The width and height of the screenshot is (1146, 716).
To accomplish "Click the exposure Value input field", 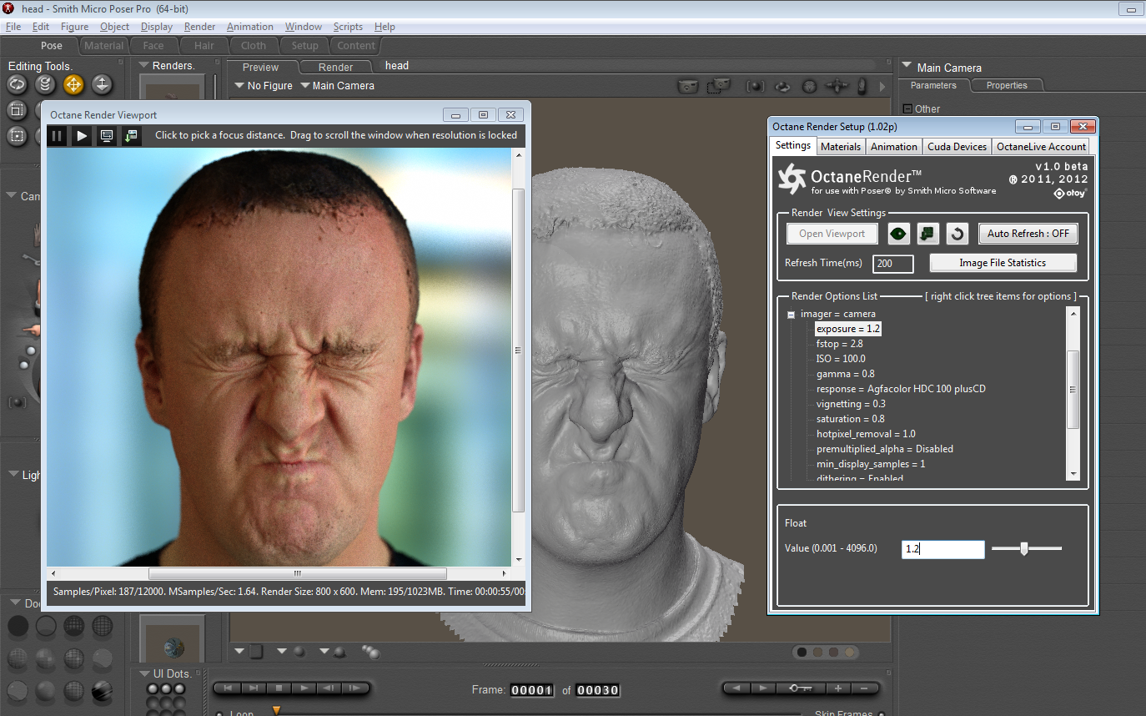I will point(943,549).
